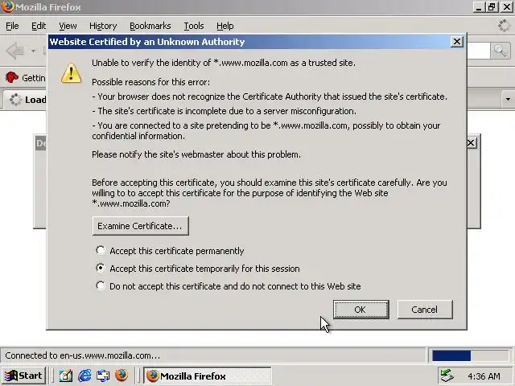
Task: Close the background dialog behind the certificate window
Action: click(471, 143)
